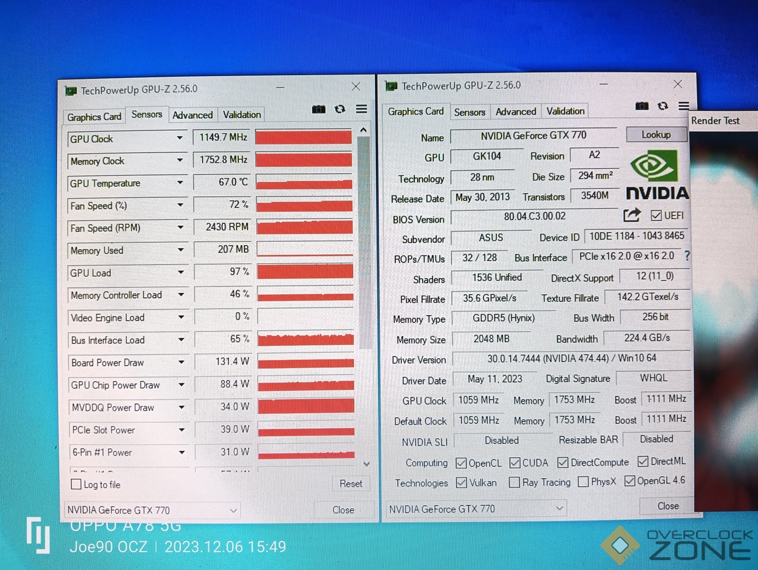Image resolution: width=758 pixels, height=570 pixels.
Task: Open the Validation tab in the Graphics Card window
Action: pyautogui.click(x=565, y=111)
